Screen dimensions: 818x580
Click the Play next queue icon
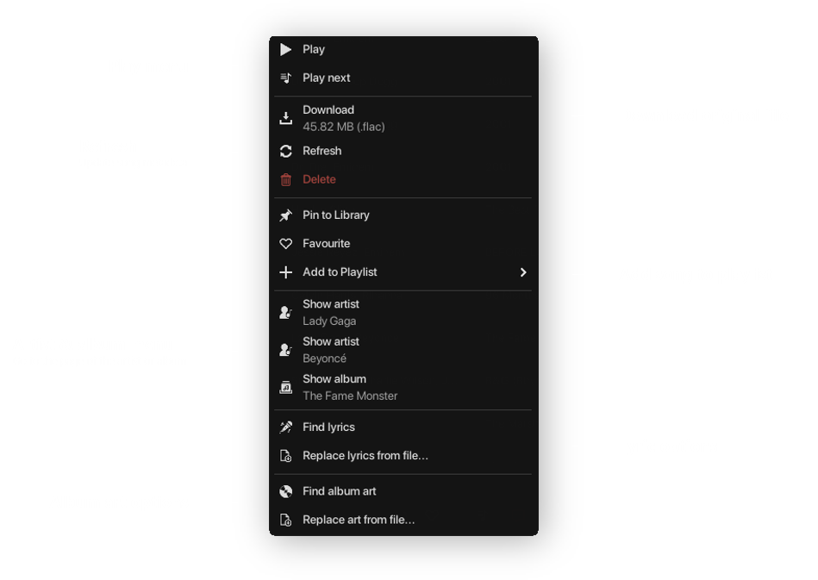[286, 78]
